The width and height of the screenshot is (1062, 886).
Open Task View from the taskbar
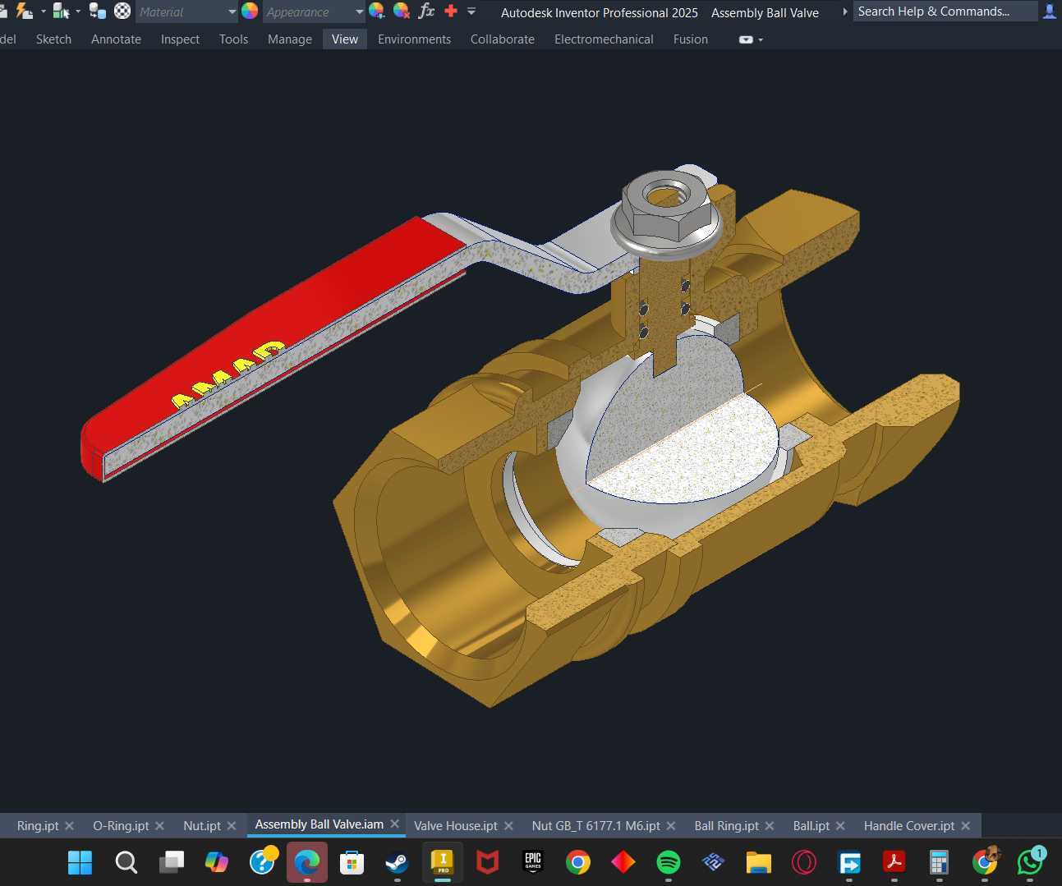pyautogui.click(x=172, y=862)
